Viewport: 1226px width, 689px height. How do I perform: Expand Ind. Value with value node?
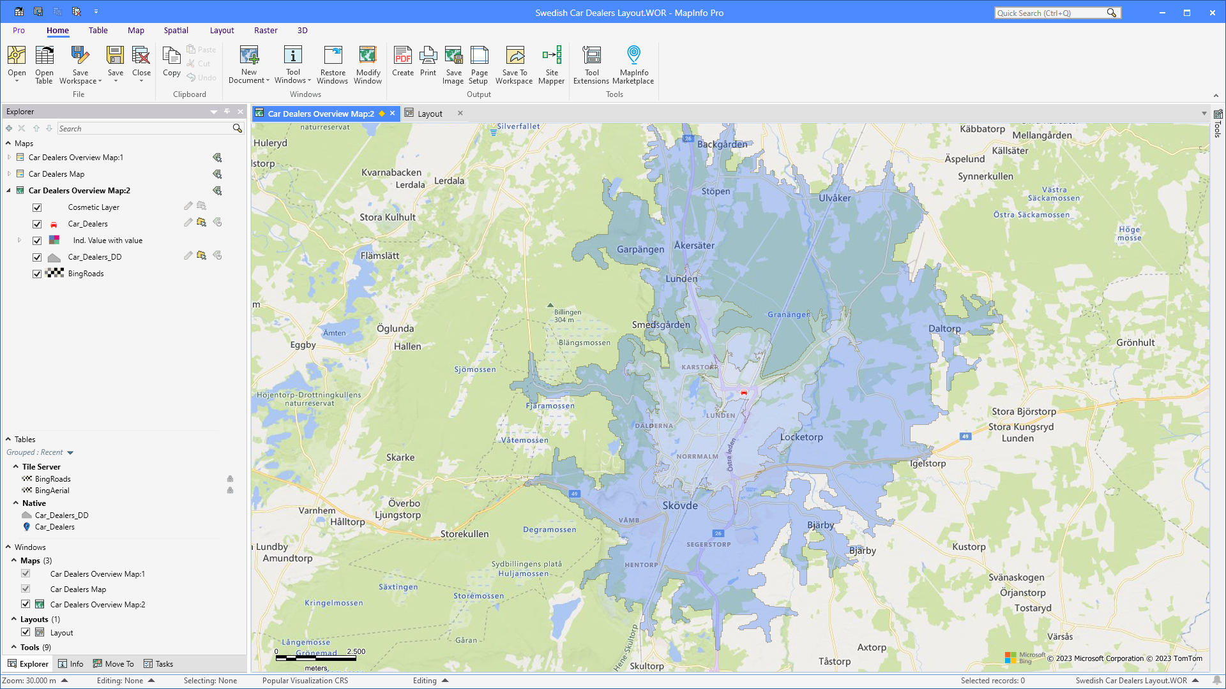[x=19, y=241]
